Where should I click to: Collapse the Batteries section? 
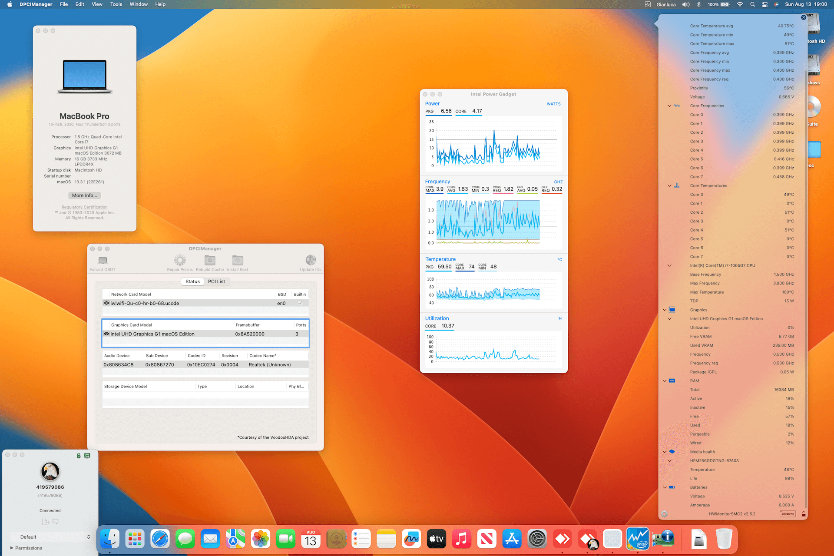665,487
